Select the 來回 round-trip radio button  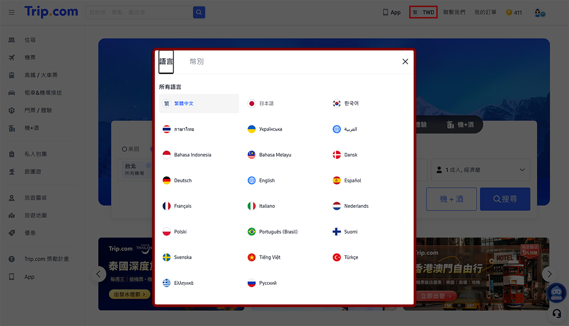(124, 149)
